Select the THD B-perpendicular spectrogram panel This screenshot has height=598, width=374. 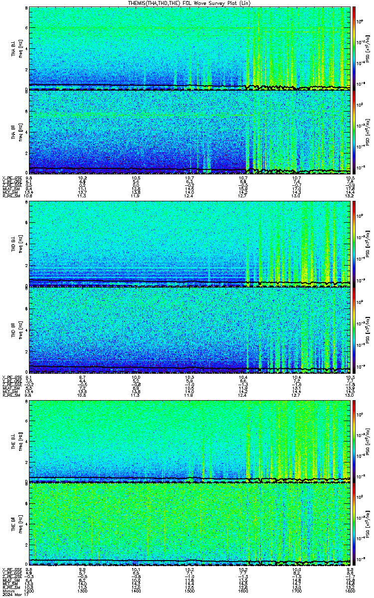[189, 245]
